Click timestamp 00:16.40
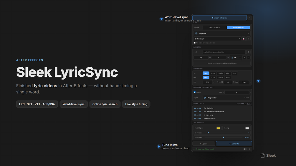Screen dimensions: 296x166 click(197, 118)
